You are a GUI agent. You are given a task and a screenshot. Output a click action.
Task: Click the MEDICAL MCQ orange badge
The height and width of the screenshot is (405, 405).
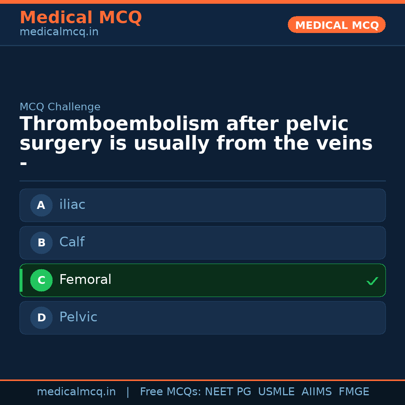[336, 25]
